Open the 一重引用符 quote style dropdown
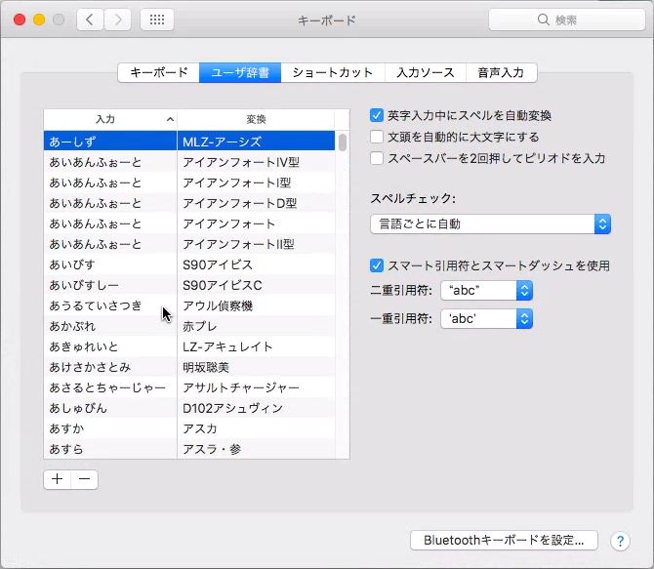654x569 pixels. [x=486, y=319]
